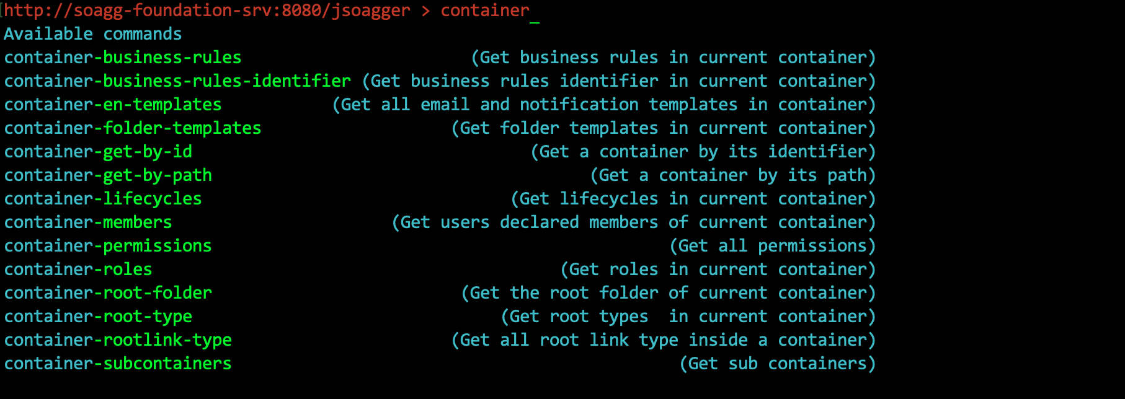Pick the container-roles command
1125x399 pixels.
(x=78, y=270)
